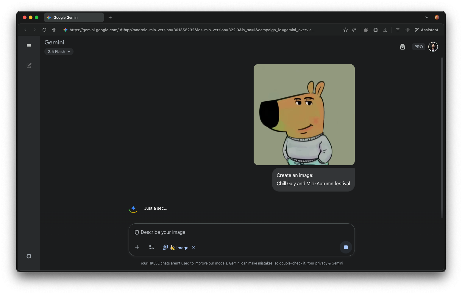
Task: Click the plus icon to add files
Action: point(137,247)
